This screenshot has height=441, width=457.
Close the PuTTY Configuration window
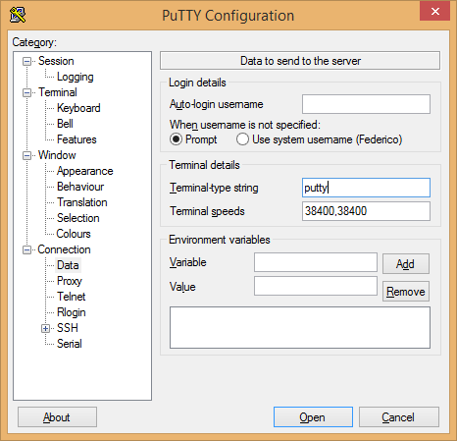[434, 12]
